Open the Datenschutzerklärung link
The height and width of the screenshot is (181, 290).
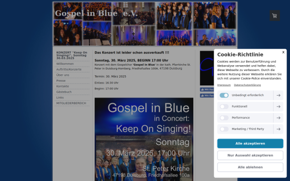[247, 85]
